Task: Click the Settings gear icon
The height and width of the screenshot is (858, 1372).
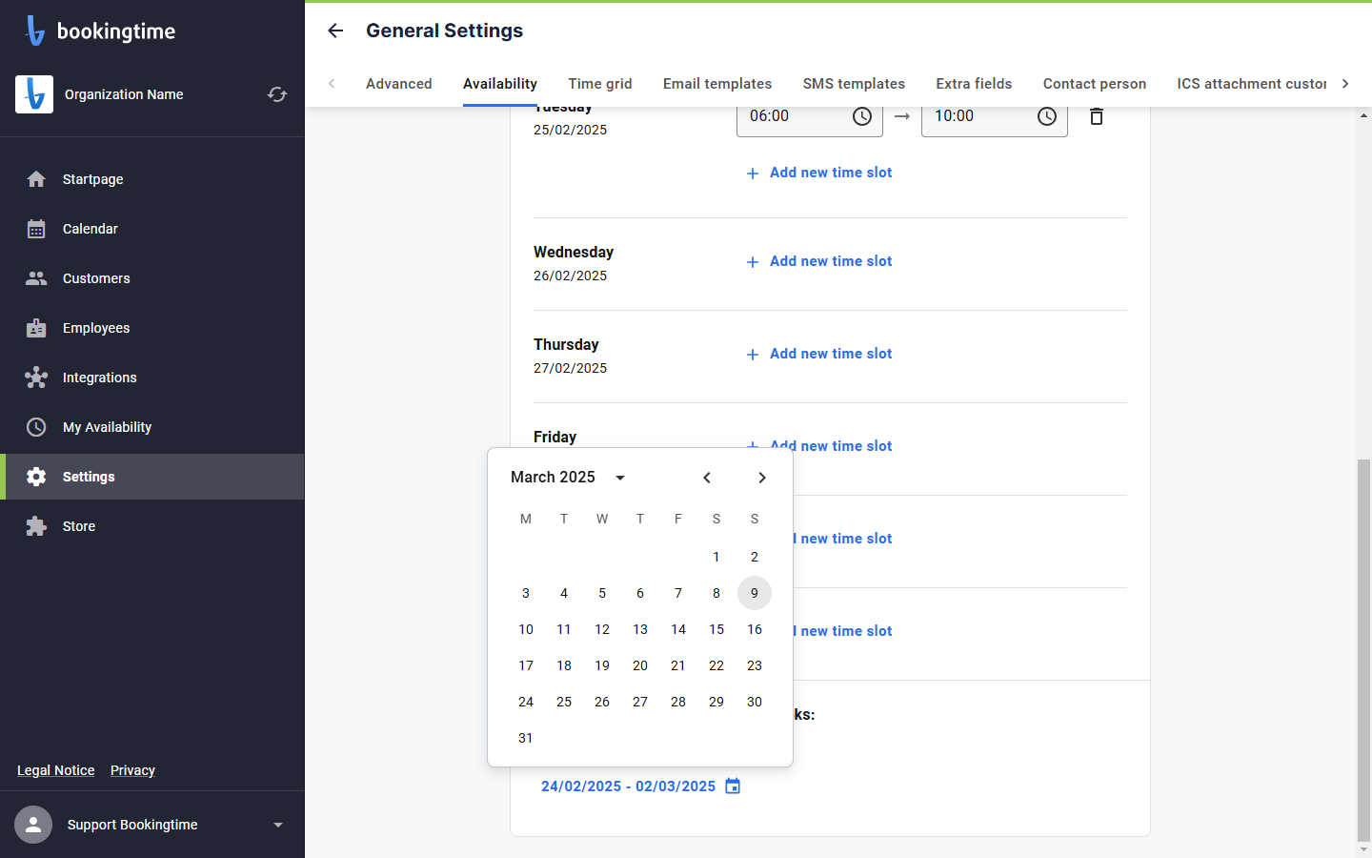Action: pyautogui.click(x=36, y=477)
